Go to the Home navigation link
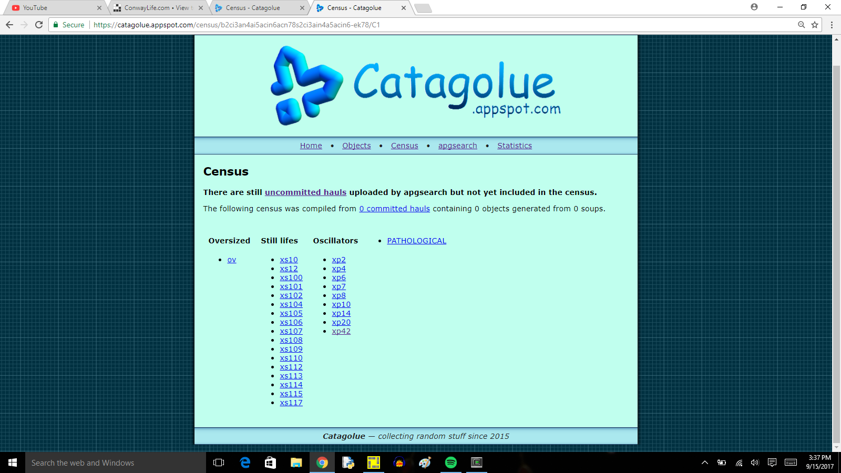The image size is (841, 473). 311,146
